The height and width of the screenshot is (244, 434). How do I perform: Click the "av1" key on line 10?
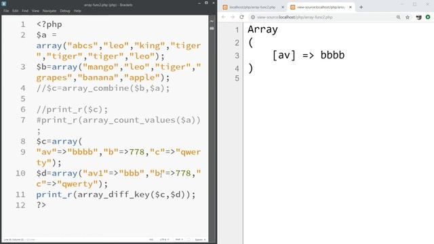pyautogui.click(x=95, y=174)
